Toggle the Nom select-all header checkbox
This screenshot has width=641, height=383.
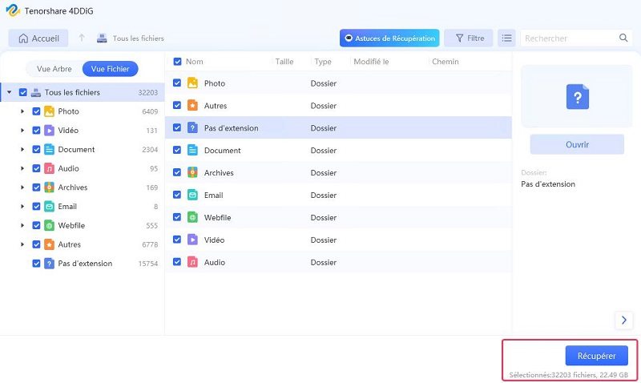(178, 62)
